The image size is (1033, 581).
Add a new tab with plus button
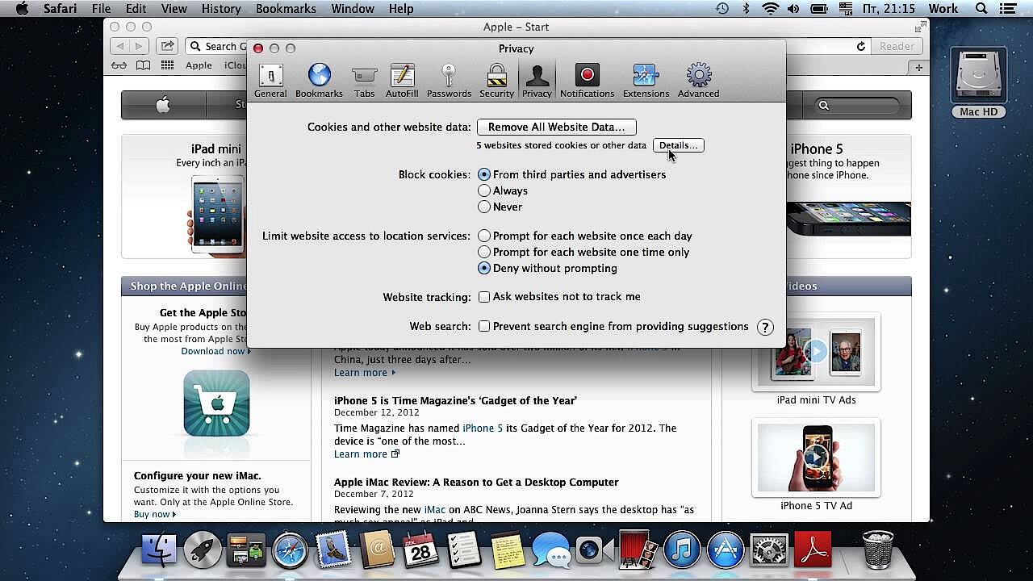[919, 68]
